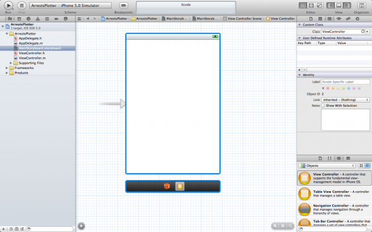The image size is (372, 232).
Task: Open the Breakpoint navigator tab icon
Action: [56, 19]
